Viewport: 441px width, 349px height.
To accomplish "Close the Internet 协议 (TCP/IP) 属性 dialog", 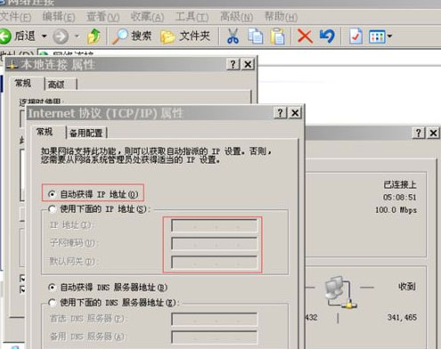I will pos(295,113).
